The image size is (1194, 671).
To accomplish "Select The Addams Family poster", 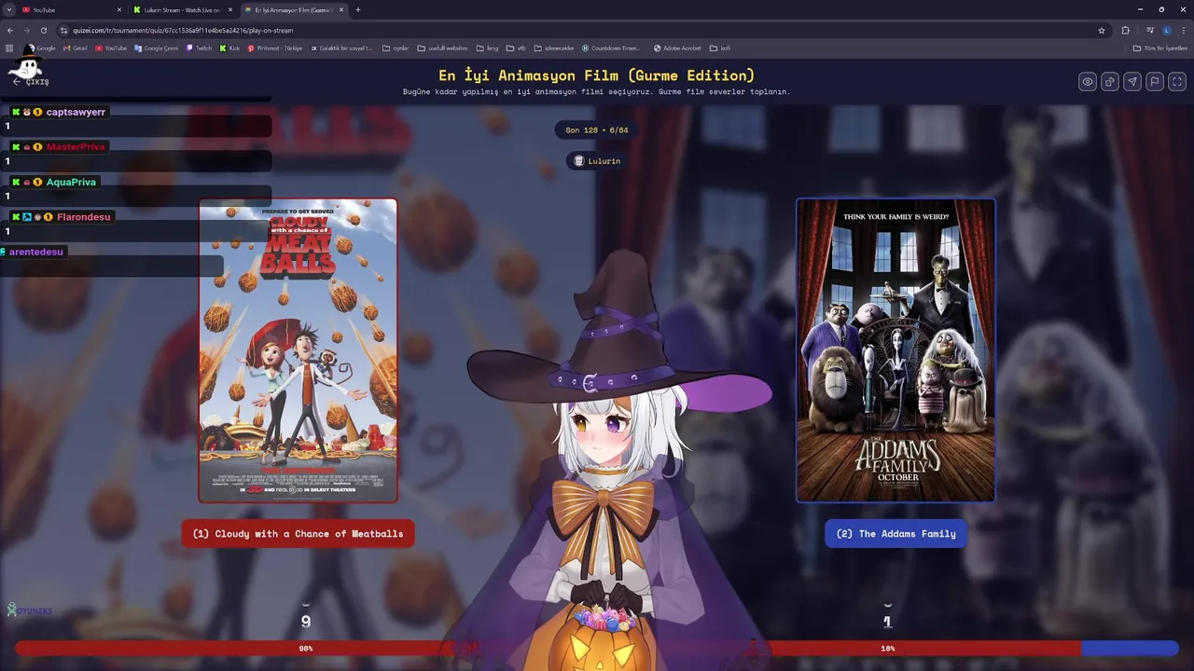I will (x=895, y=350).
